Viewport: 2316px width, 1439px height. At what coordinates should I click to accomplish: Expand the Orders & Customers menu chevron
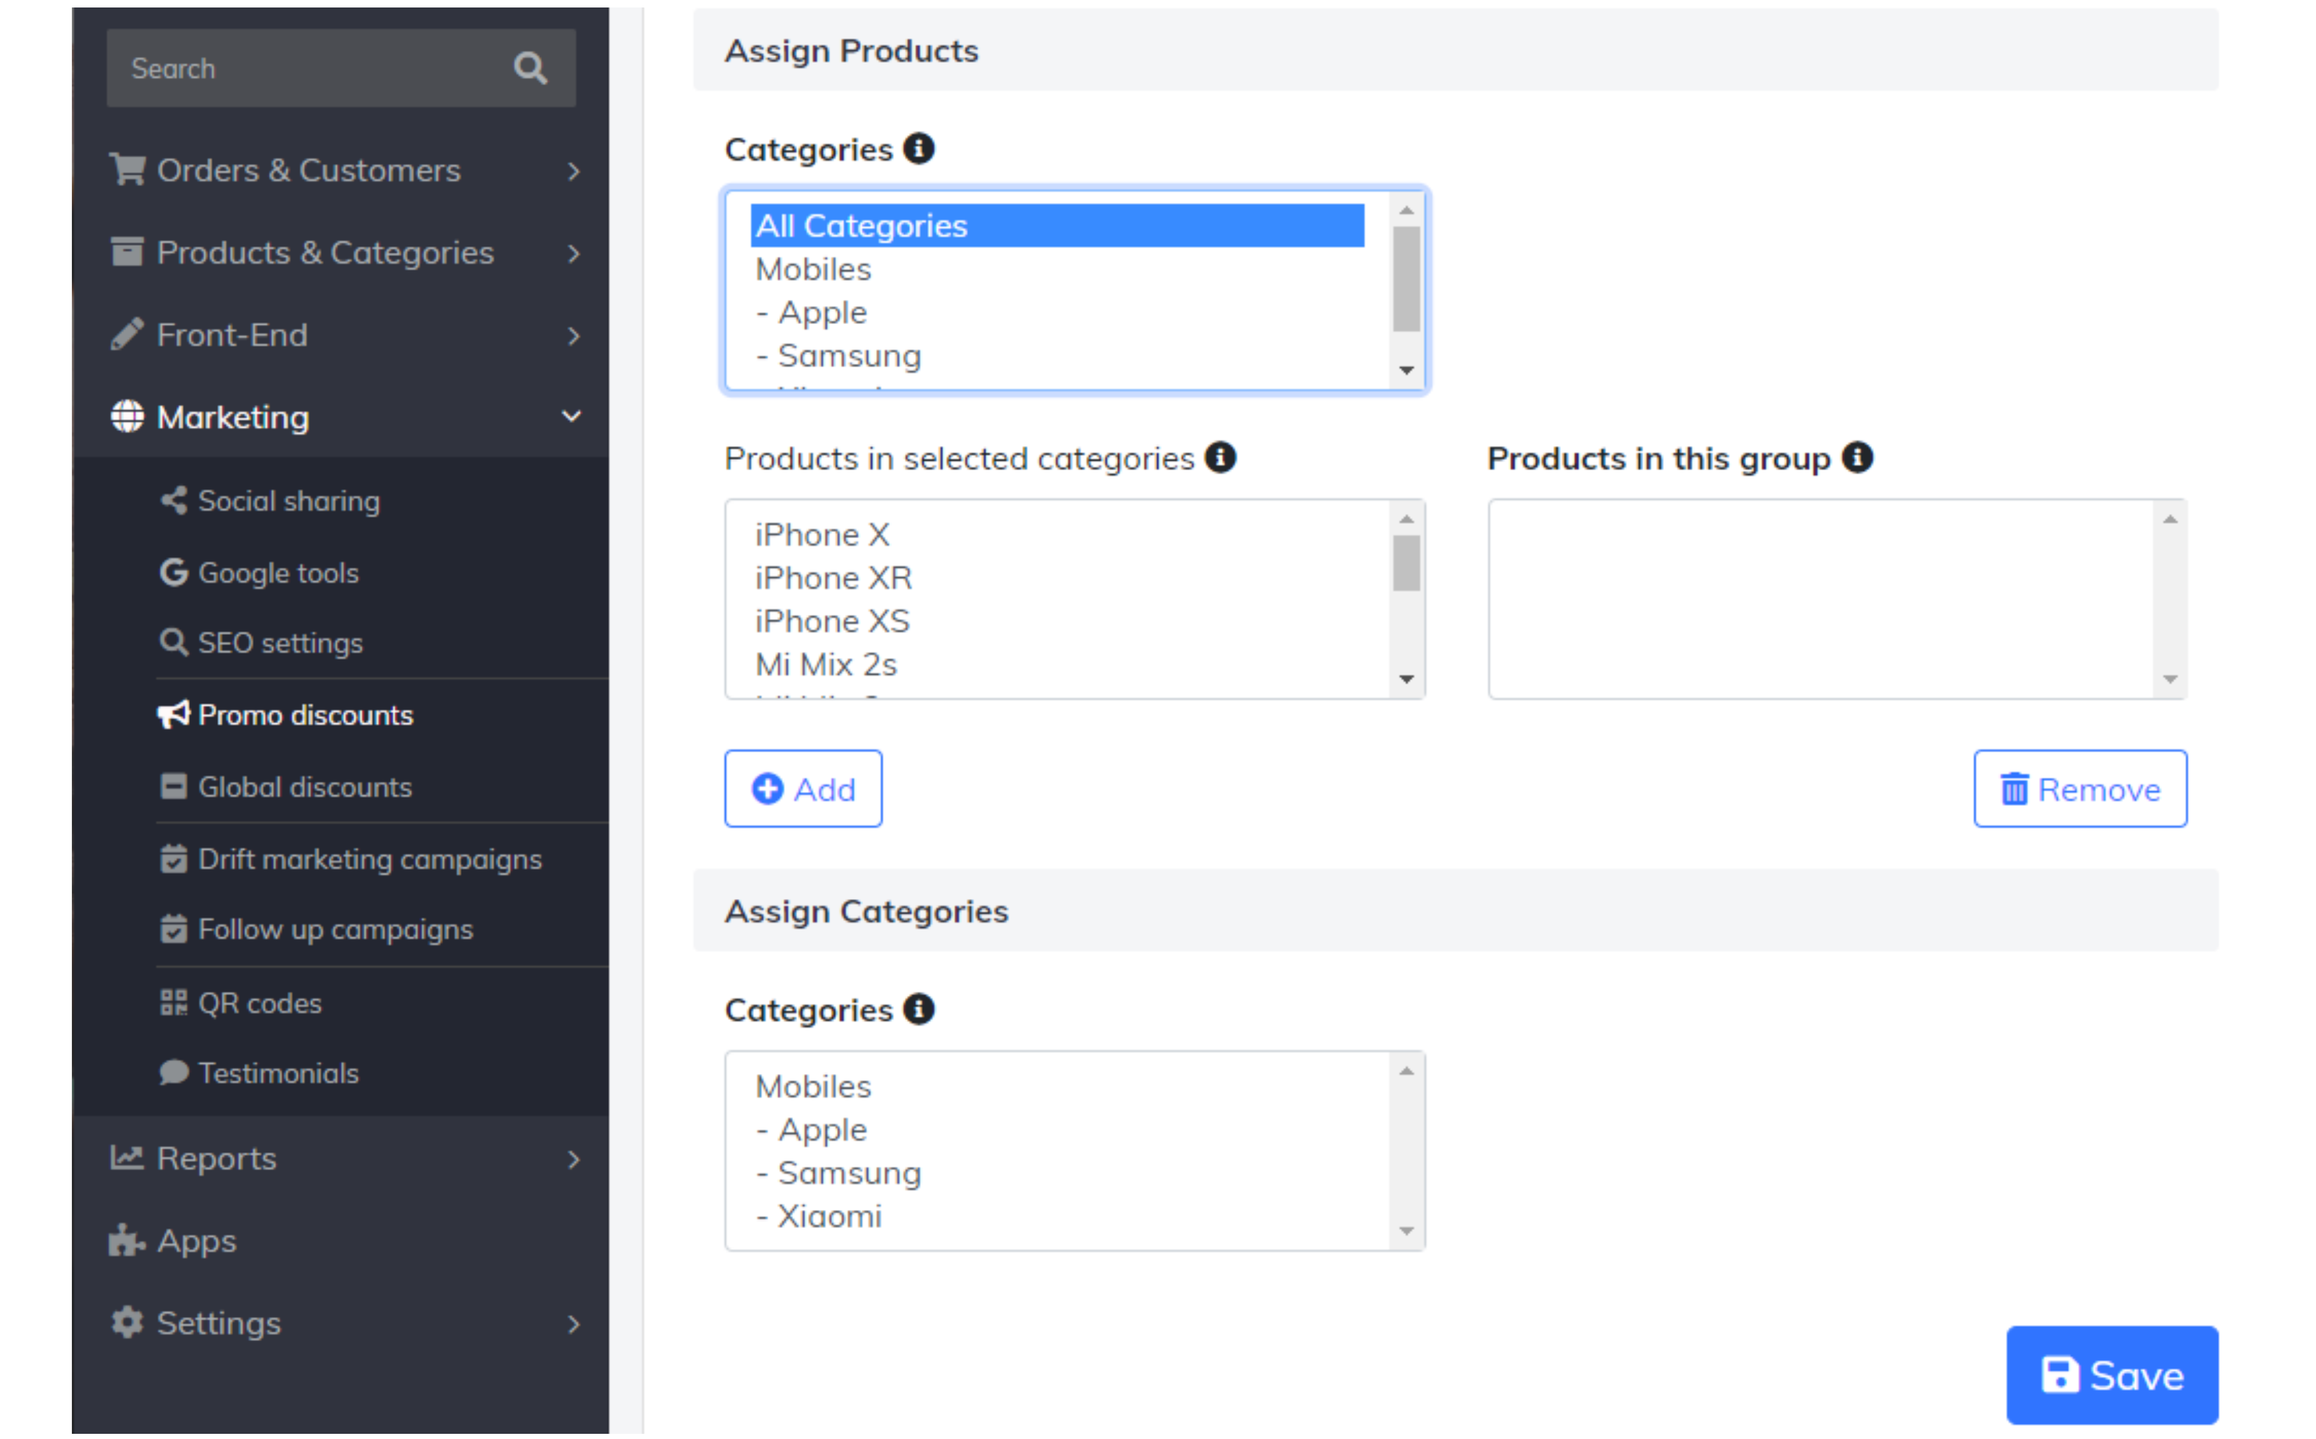[573, 172]
